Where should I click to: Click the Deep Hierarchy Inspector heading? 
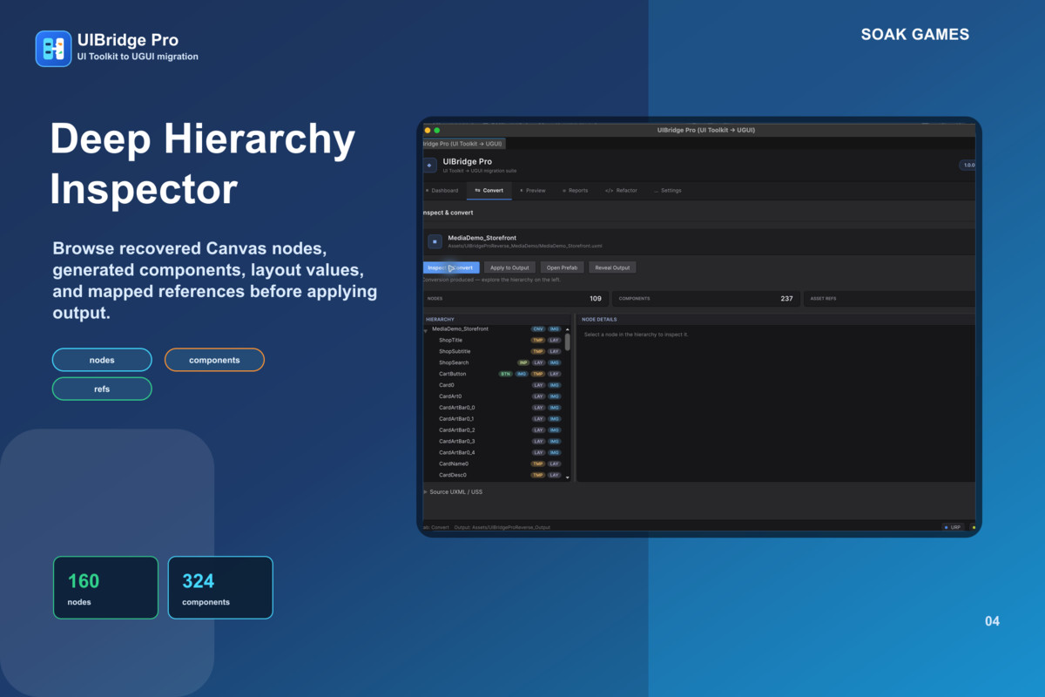click(203, 163)
